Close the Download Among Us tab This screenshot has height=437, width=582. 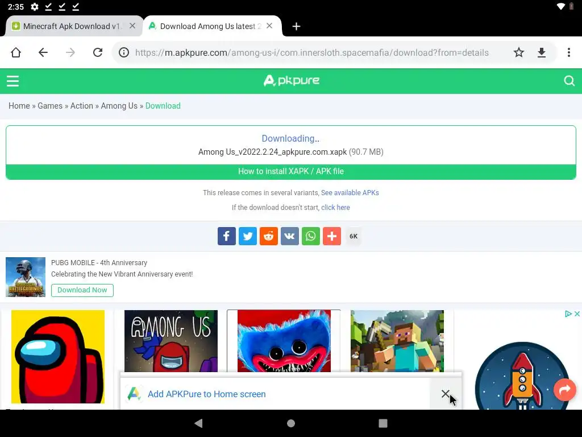pyautogui.click(x=269, y=26)
